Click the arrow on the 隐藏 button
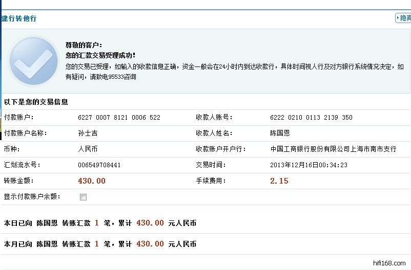The height and width of the screenshot is (270, 411). 398,18
